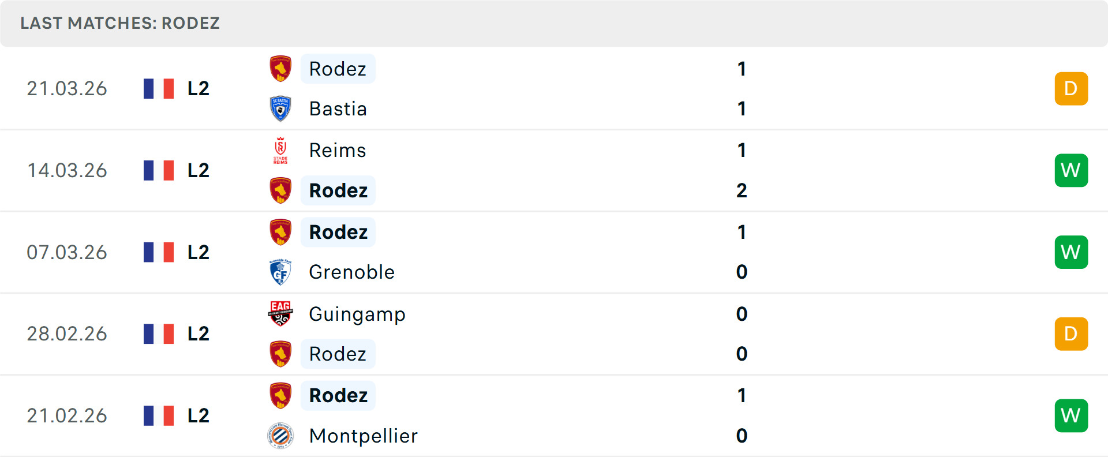Click Rodez score 2 against Reims
Viewport: 1108px width, 457px height.
pyautogui.click(x=742, y=190)
